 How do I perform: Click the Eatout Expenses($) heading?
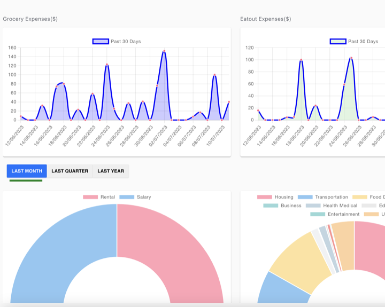click(266, 19)
